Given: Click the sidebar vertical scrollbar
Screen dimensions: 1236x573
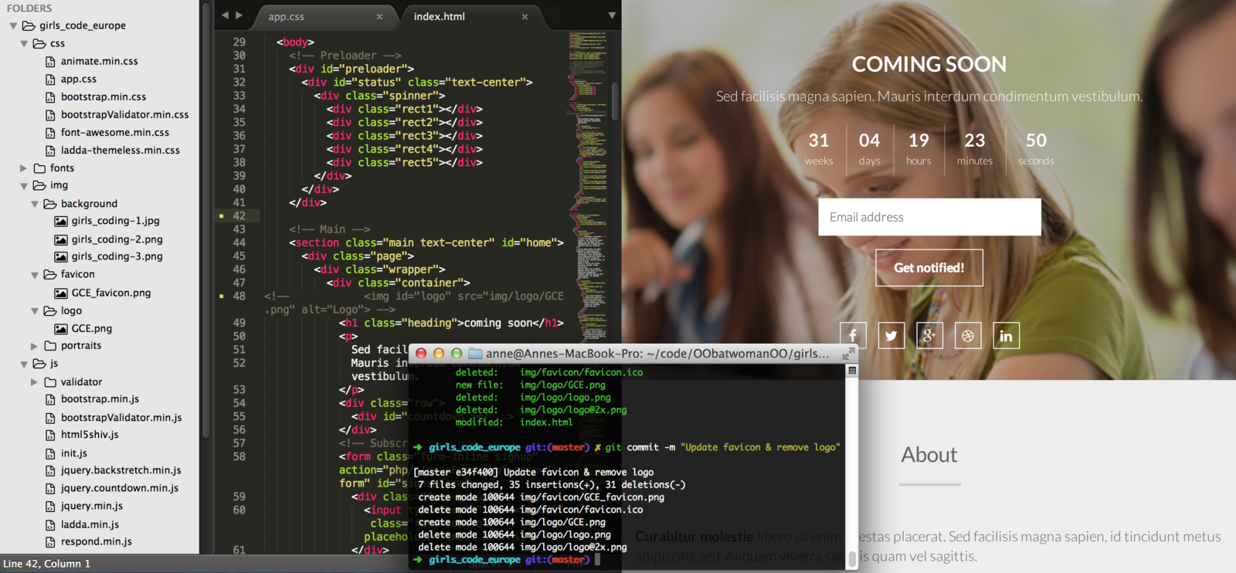Looking at the screenshot, I should [x=205, y=220].
